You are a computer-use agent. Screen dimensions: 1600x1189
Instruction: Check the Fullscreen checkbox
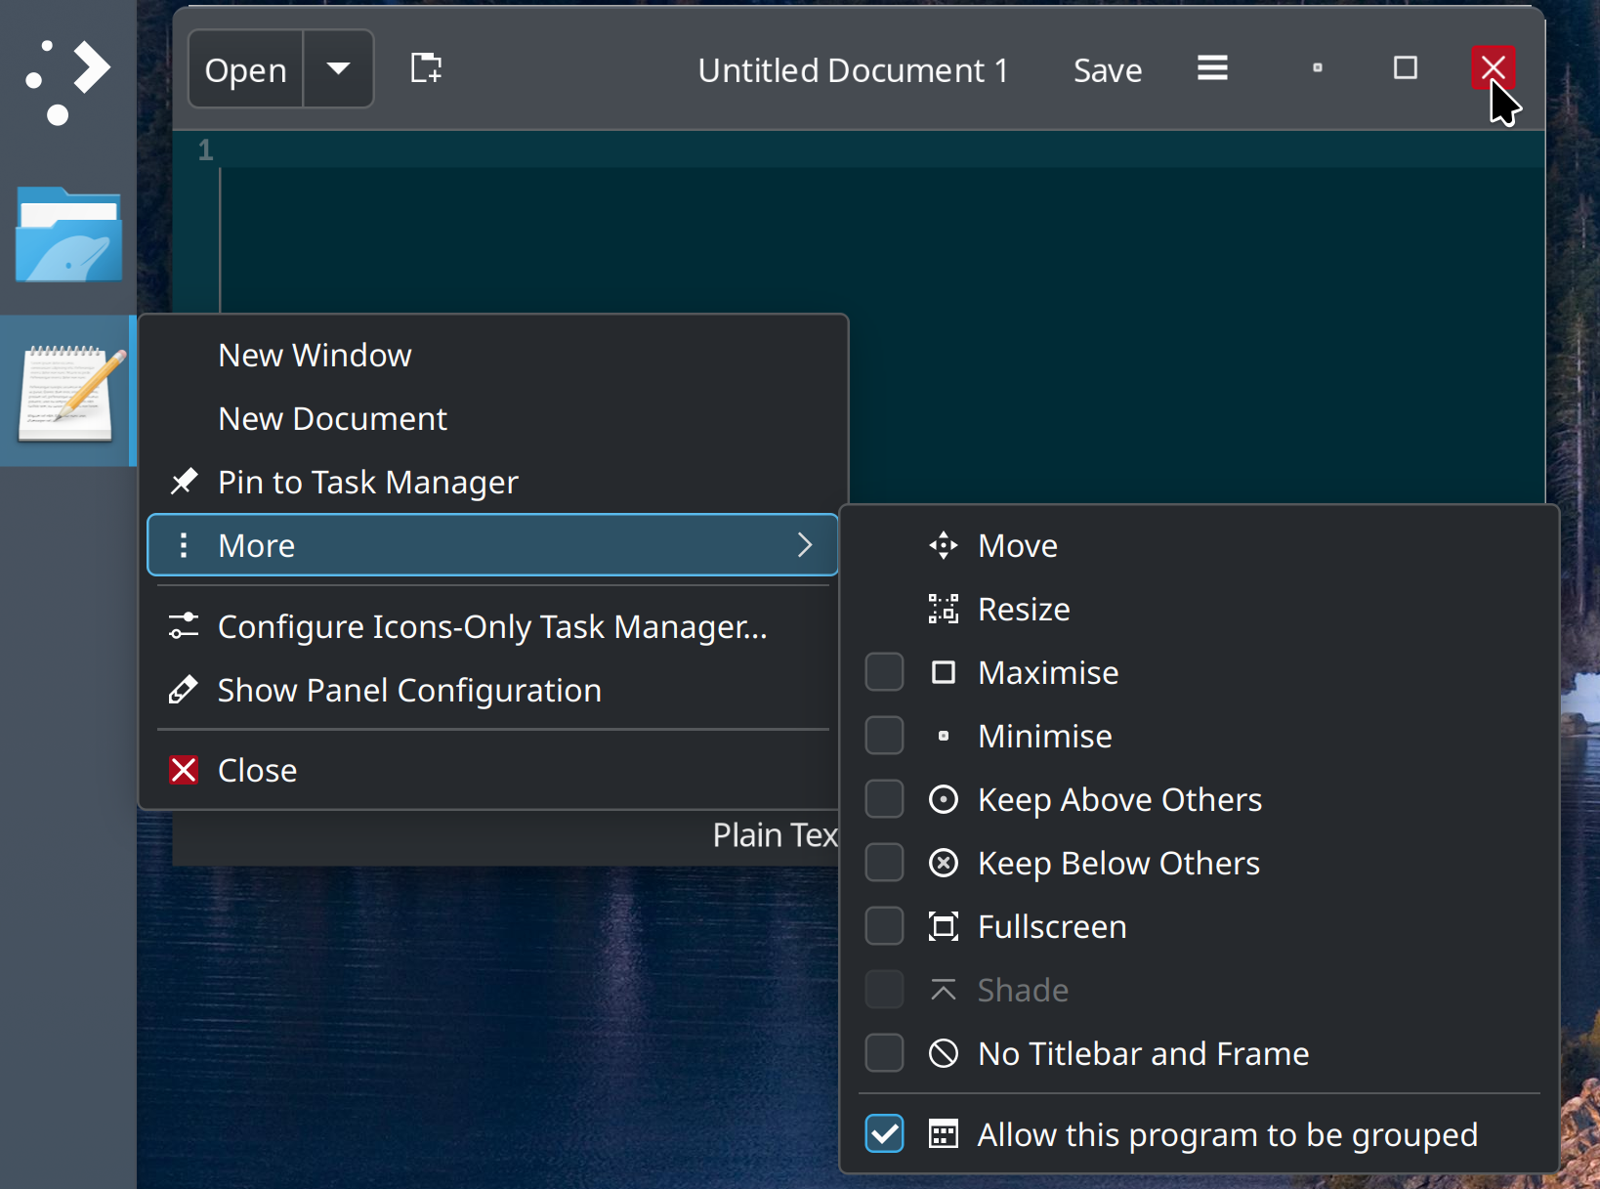click(884, 926)
